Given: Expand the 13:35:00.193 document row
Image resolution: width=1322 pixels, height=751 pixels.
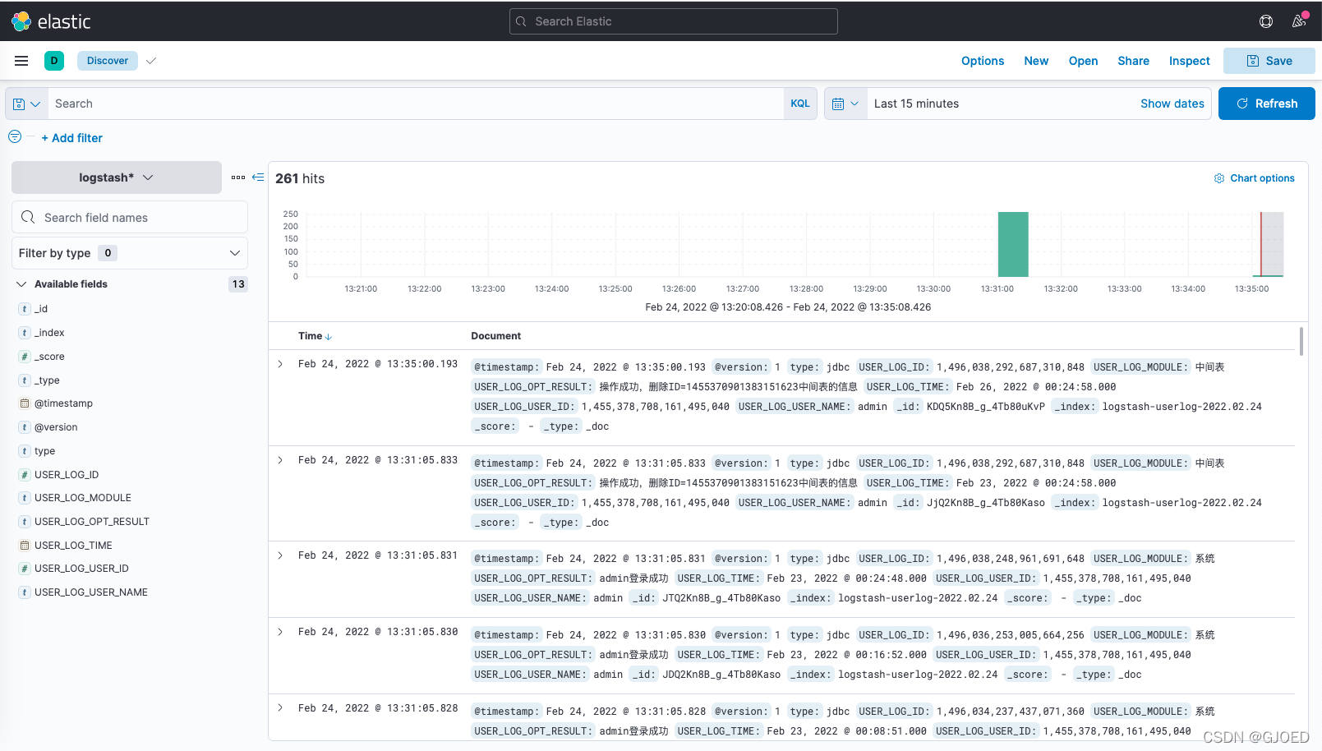Looking at the screenshot, I should tap(280, 364).
